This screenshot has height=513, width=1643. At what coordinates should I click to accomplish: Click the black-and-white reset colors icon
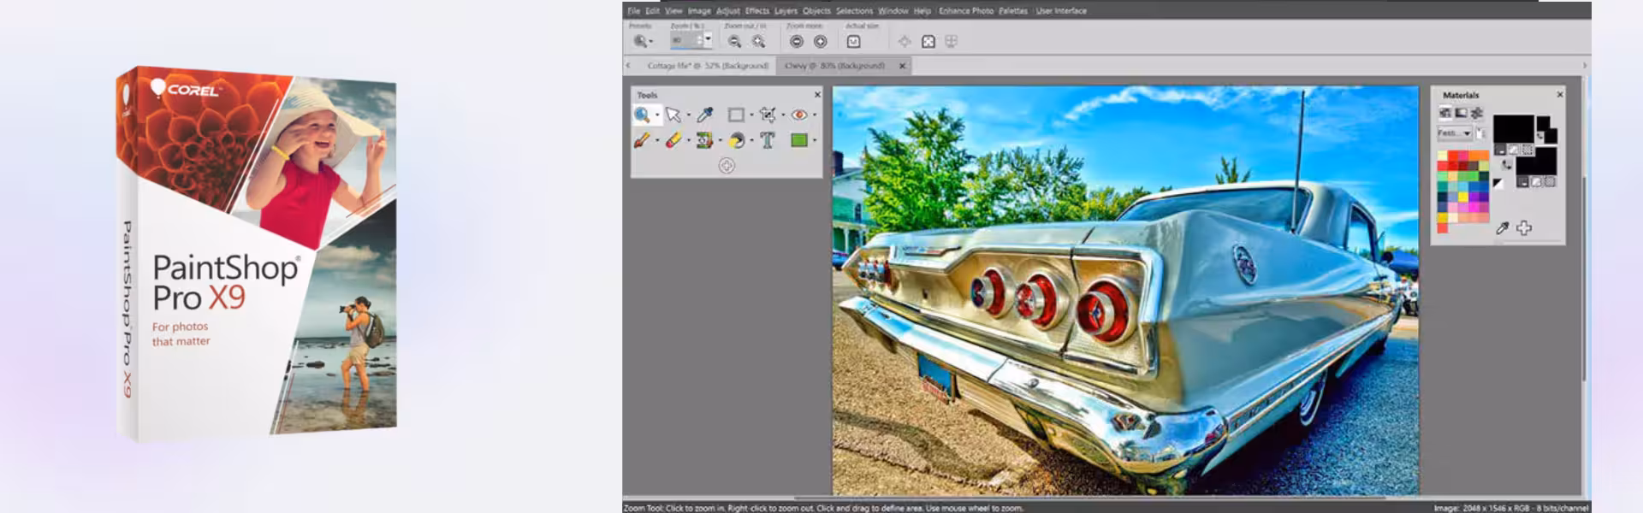1498,183
